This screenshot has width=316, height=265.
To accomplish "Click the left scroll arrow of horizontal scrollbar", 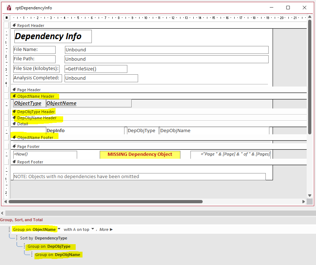I will (x=5, y=202).
